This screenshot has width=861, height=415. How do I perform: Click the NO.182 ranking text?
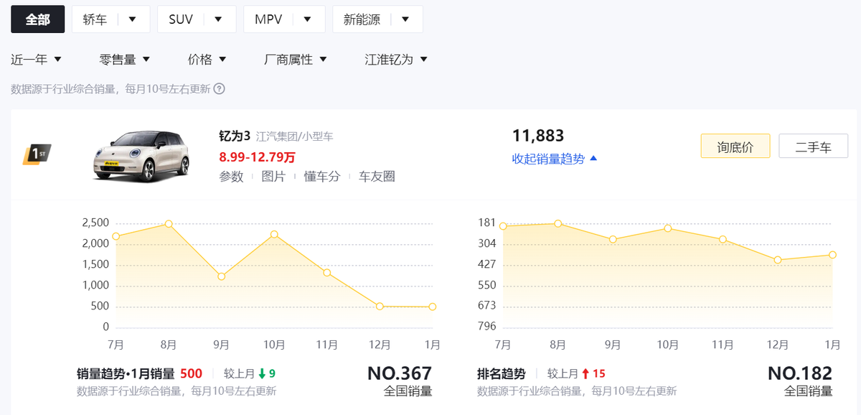[800, 373]
